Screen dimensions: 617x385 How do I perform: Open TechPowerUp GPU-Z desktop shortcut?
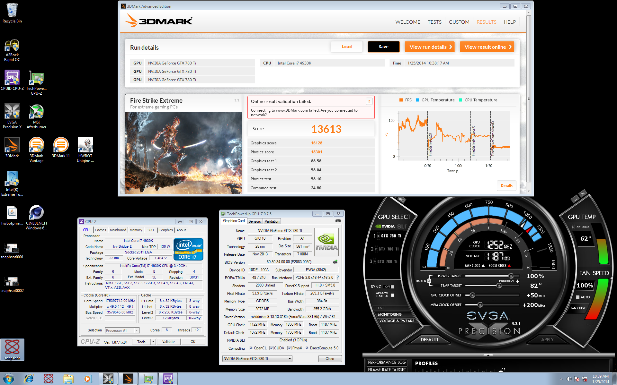(36, 83)
